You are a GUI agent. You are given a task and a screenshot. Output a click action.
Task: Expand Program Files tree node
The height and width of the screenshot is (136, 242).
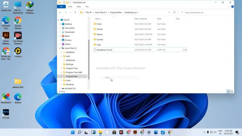pos(61,68)
